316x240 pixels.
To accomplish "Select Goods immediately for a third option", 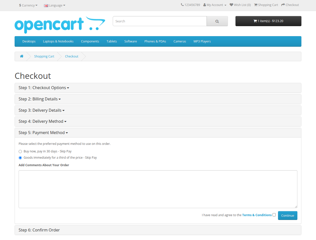I will click(20, 158).
